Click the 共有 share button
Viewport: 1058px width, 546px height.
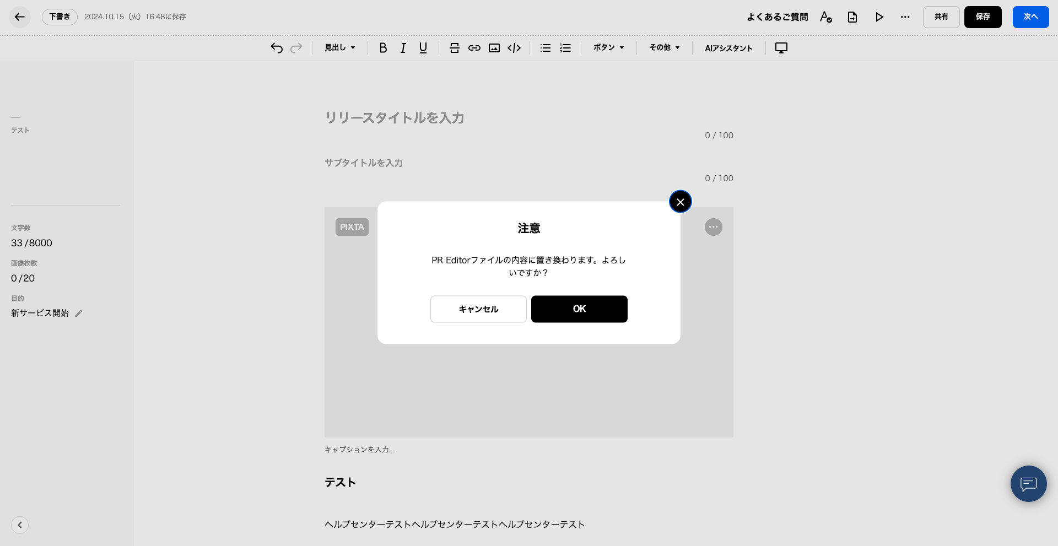tap(941, 17)
